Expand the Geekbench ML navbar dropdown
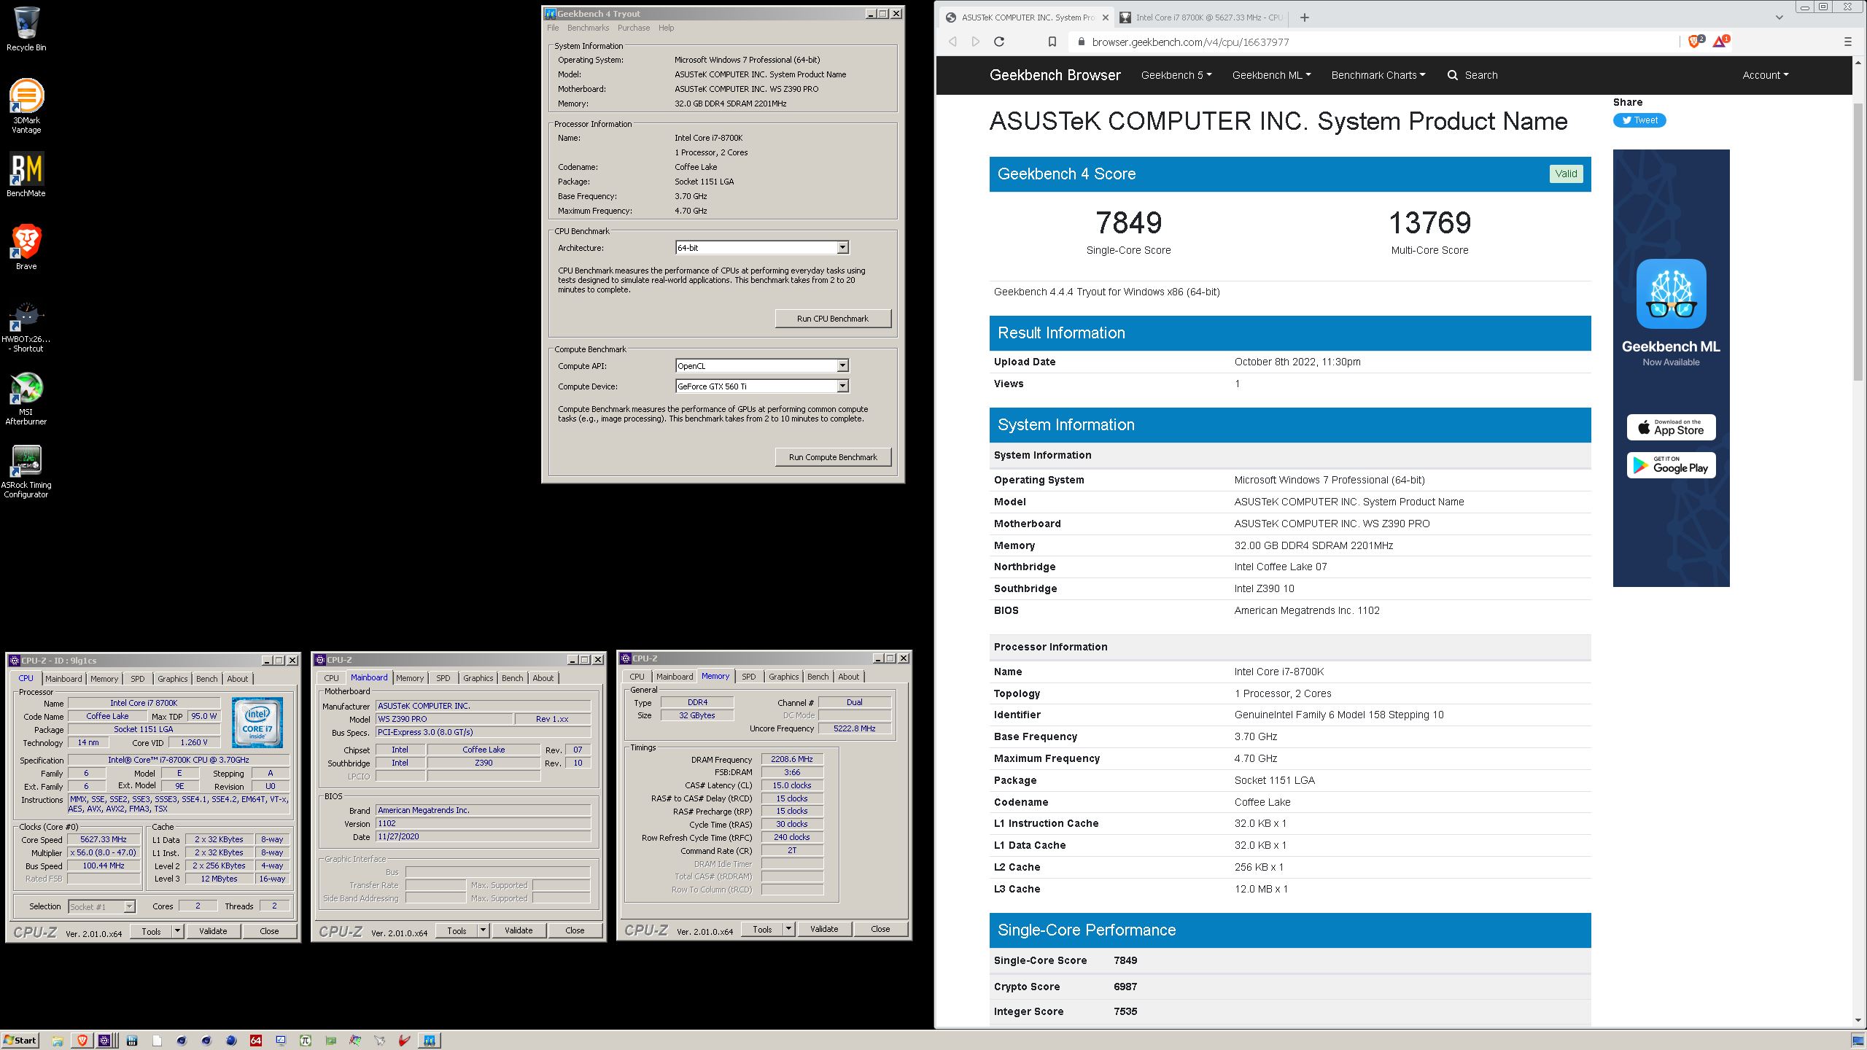The image size is (1867, 1050). [1271, 75]
